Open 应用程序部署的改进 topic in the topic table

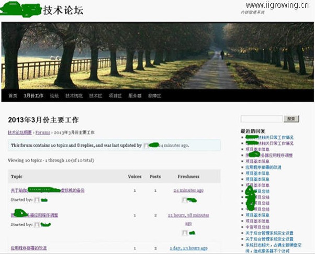pos(29,248)
